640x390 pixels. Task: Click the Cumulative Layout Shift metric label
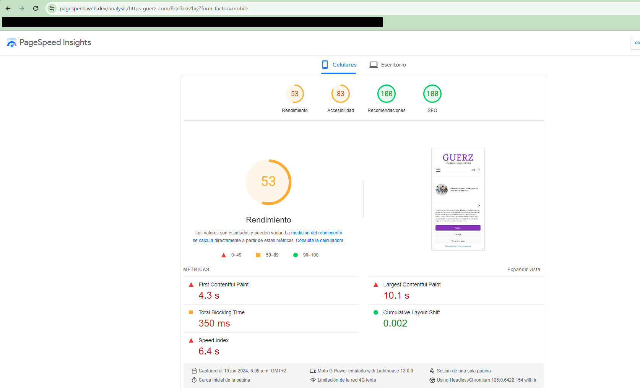pos(411,312)
